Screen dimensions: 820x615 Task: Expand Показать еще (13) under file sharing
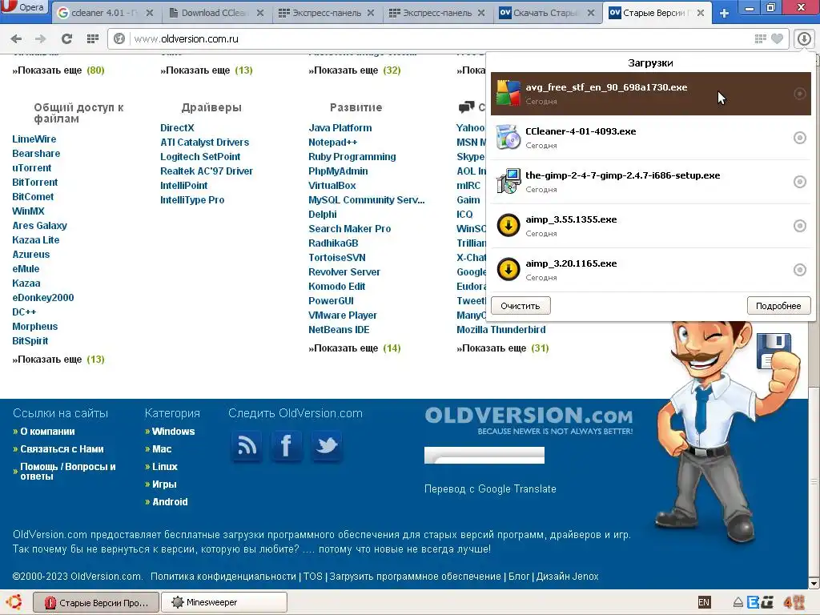(58, 360)
